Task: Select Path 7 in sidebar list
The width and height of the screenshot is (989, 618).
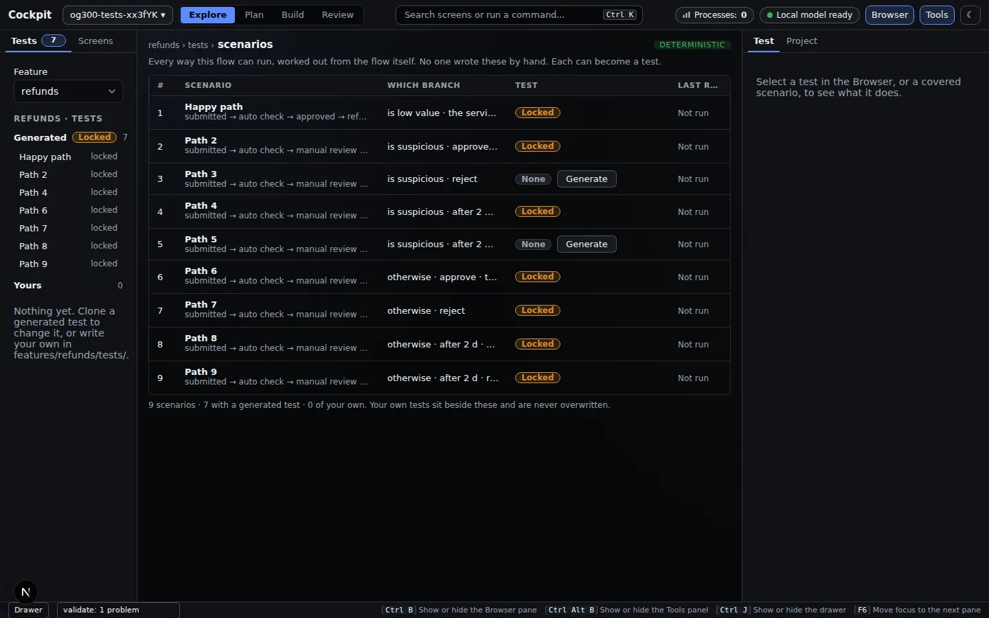Action: [x=68, y=228]
